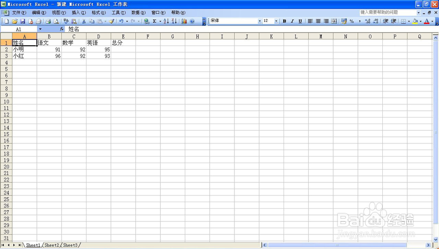Toggle Align Right

pos(326,21)
